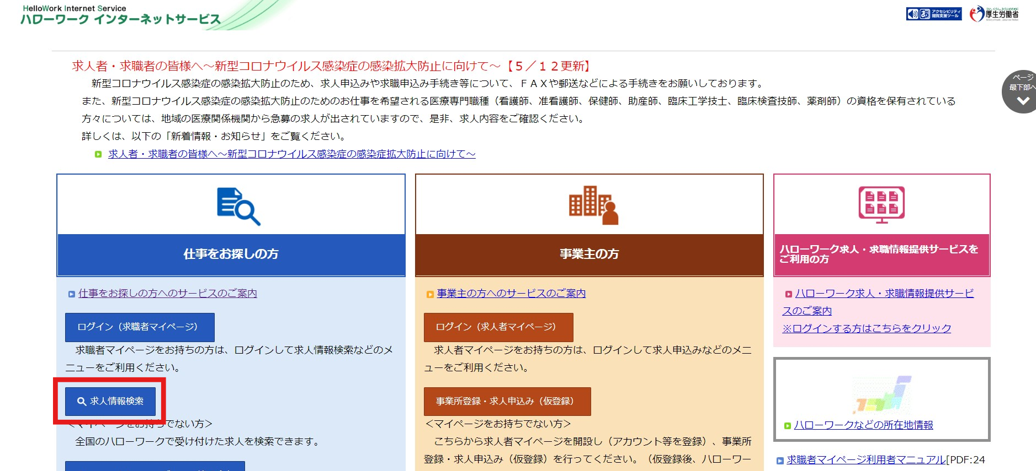Click the HelloWork Internet Service logo

(x=120, y=15)
